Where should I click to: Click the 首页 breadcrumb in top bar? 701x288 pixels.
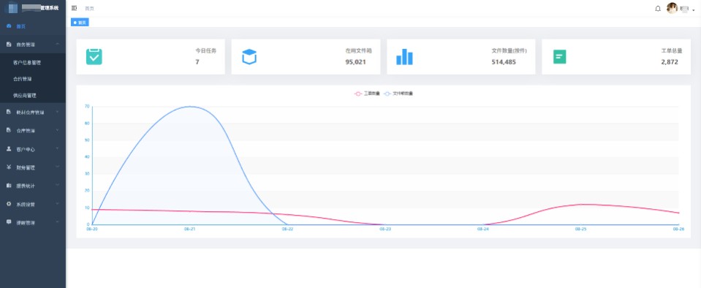[89, 9]
